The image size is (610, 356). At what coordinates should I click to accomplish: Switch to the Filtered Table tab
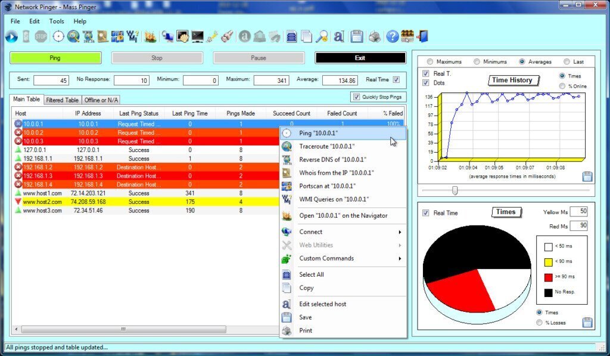coord(62,100)
